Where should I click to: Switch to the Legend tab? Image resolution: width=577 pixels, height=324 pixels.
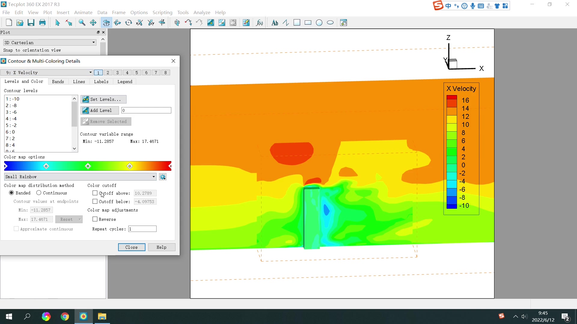point(125,81)
